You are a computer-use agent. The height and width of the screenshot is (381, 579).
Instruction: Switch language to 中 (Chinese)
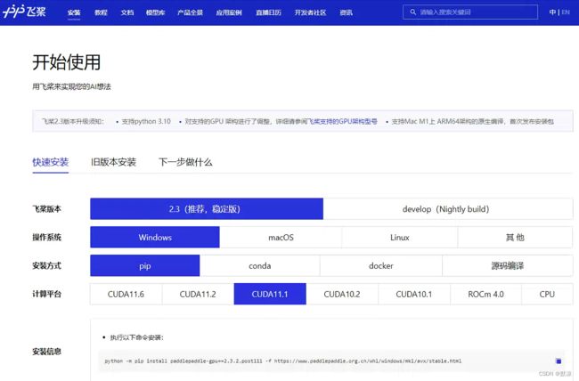[552, 12]
